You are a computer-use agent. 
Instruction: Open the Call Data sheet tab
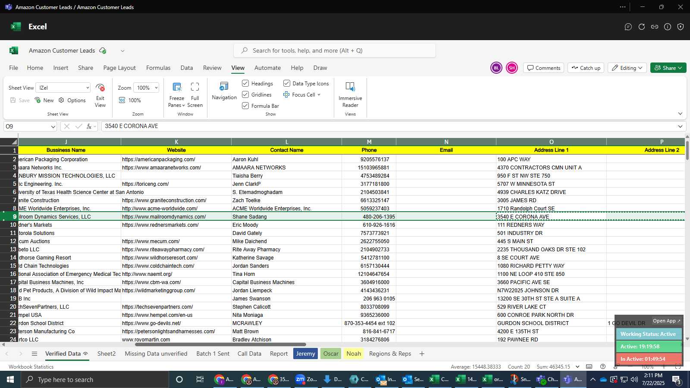249,354
